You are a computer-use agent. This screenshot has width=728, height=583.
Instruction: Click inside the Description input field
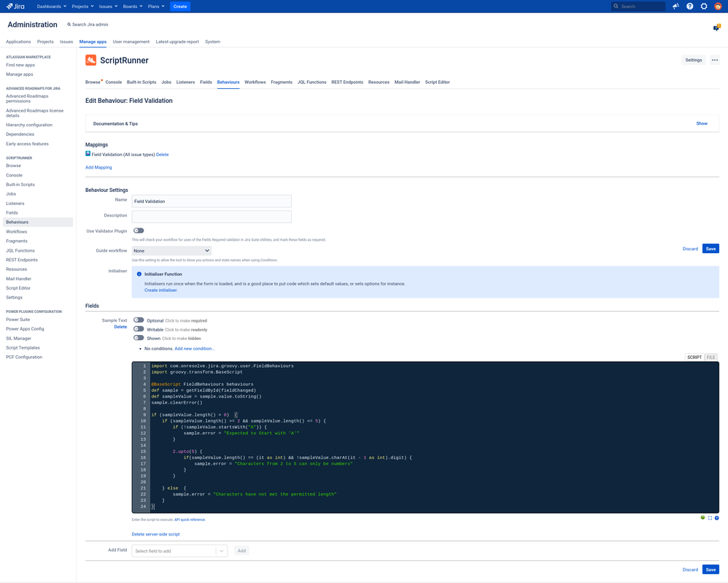[x=211, y=216]
